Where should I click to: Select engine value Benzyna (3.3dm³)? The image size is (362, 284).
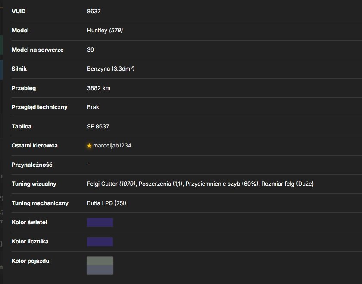(x=111, y=69)
